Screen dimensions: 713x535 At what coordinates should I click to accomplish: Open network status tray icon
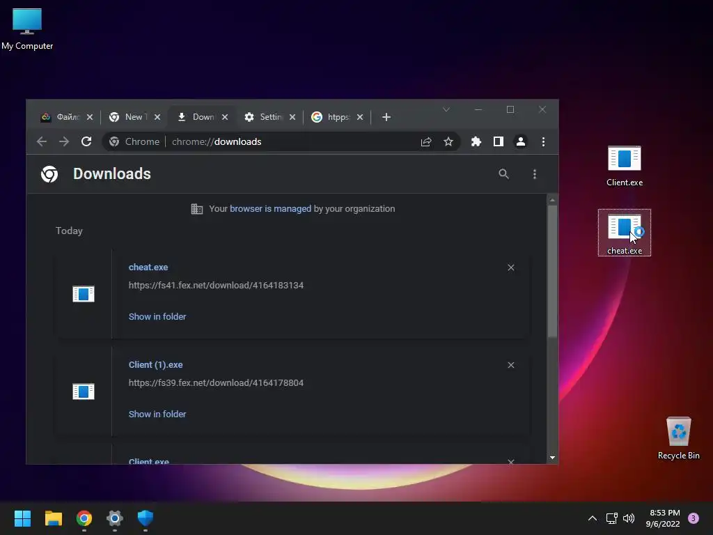(x=611, y=518)
